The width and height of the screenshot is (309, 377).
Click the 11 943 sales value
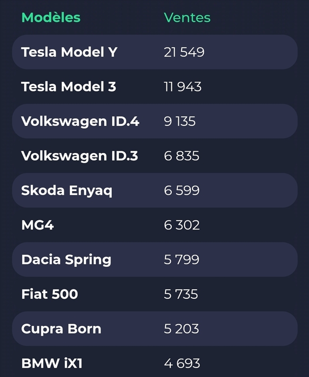tap(183, 87)
